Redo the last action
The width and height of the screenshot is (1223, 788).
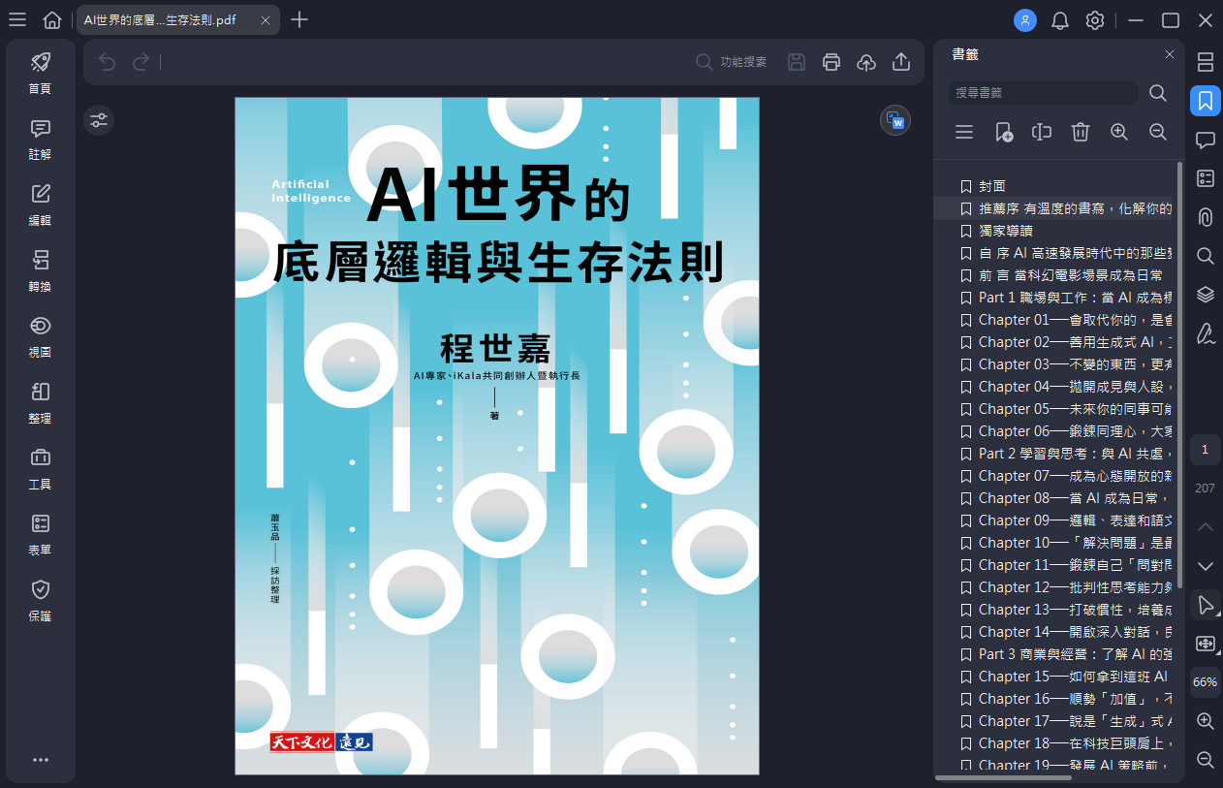141,62
